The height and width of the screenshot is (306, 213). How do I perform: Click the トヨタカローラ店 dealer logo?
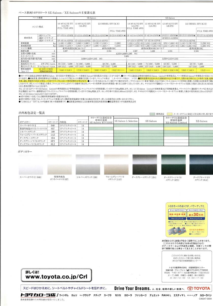(39, 295)
